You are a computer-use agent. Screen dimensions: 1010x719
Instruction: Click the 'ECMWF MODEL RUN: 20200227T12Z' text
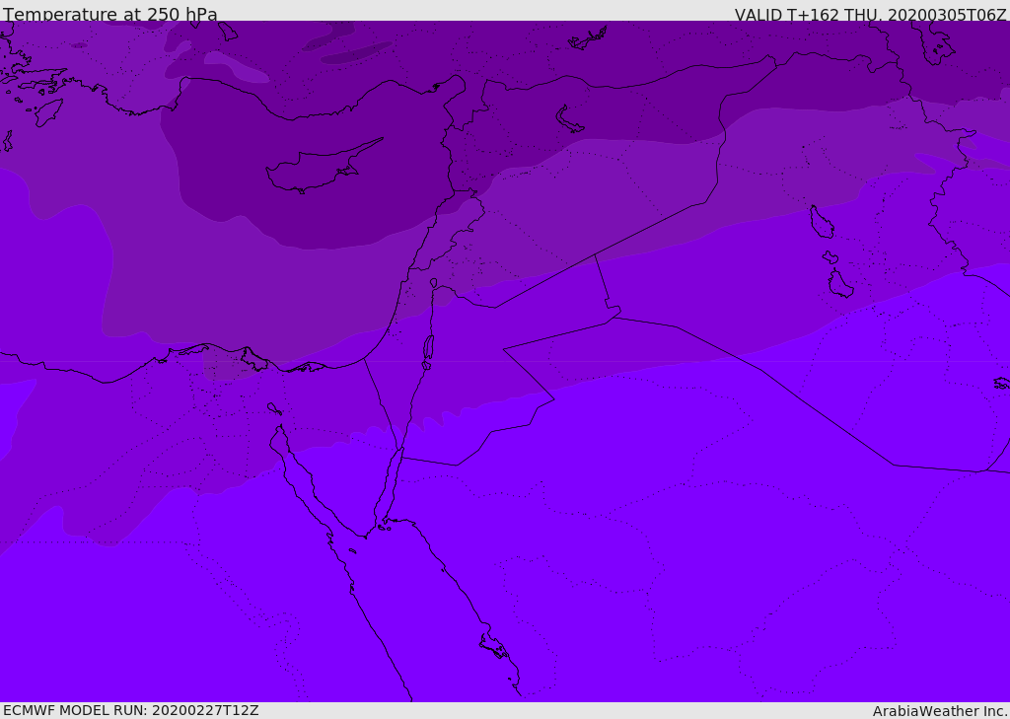click(131, 711)
